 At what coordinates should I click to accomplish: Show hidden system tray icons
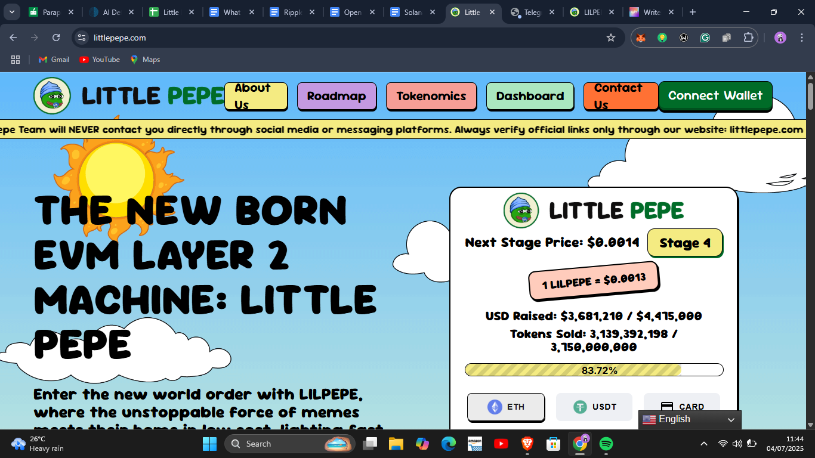point(704,444)
